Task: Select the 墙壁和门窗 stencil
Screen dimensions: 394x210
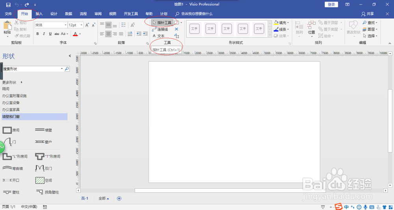Action: (35, 116)
